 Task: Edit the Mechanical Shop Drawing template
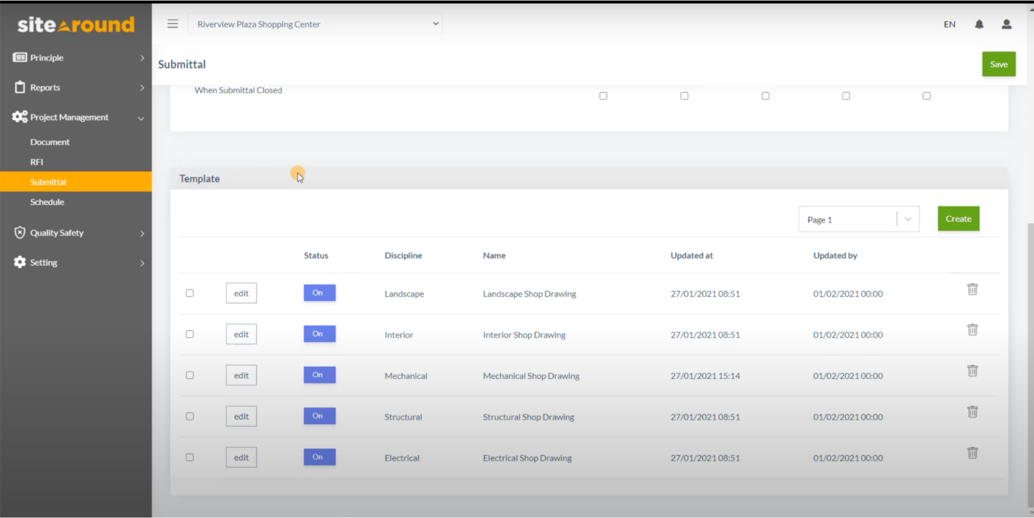pos(242,375)
